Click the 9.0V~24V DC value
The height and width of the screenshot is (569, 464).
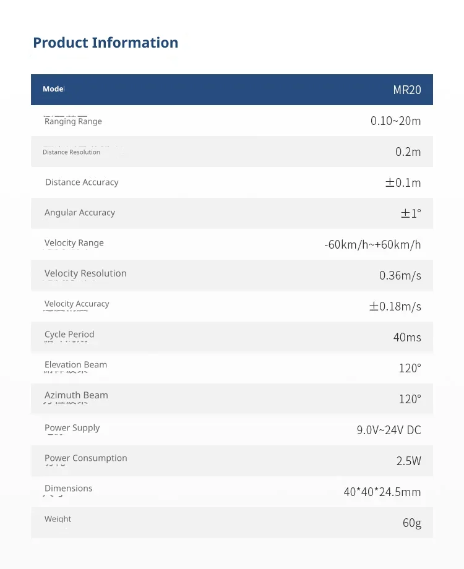click(389, 430)
